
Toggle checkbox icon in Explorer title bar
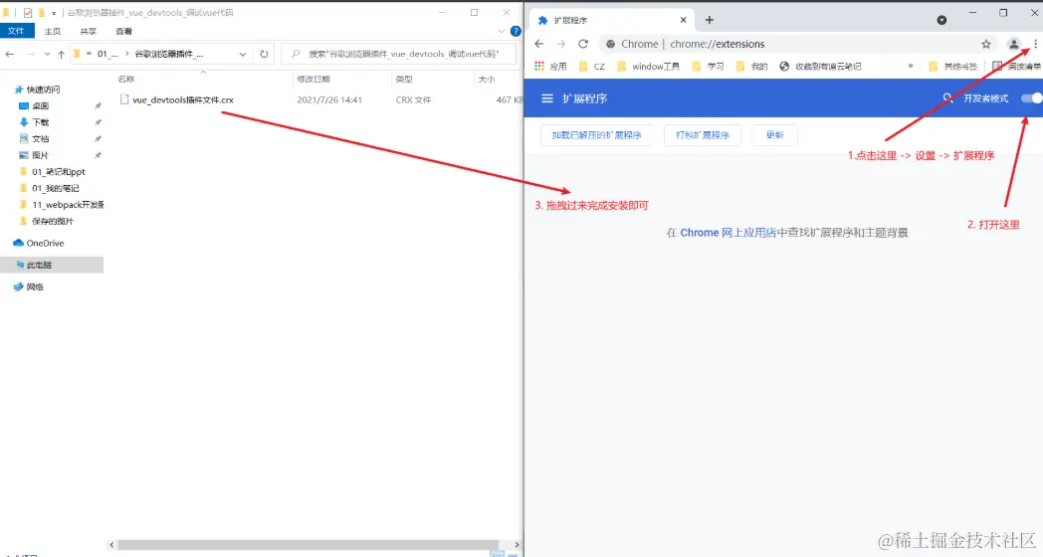(x=27, y=13)
